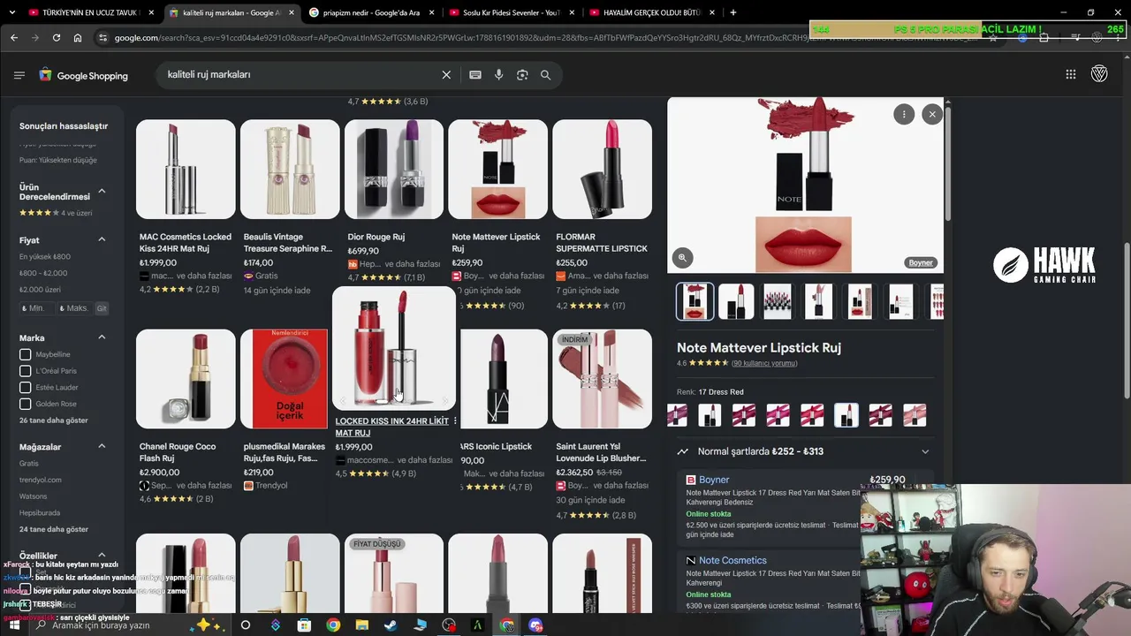Open Microsoft Store from the taskbar

304,625
